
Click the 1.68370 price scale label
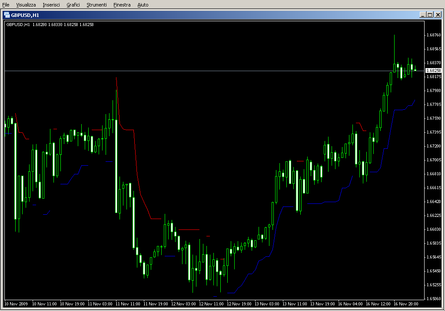pyautogui.click(x=434, y=63)
